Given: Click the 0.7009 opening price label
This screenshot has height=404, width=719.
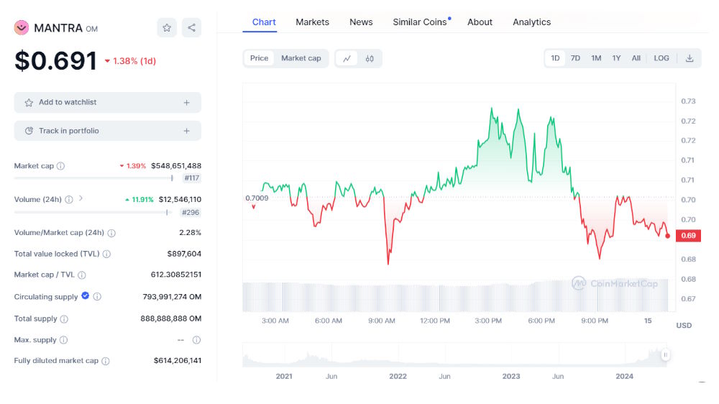Looking at the screenshot, I should tap(257, 198).
